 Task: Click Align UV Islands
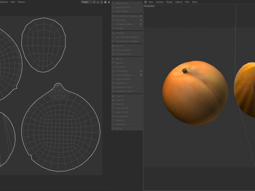[127, 79]
